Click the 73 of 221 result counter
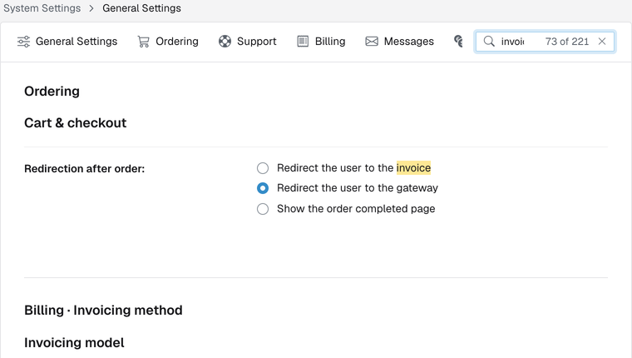 point(566,41)
